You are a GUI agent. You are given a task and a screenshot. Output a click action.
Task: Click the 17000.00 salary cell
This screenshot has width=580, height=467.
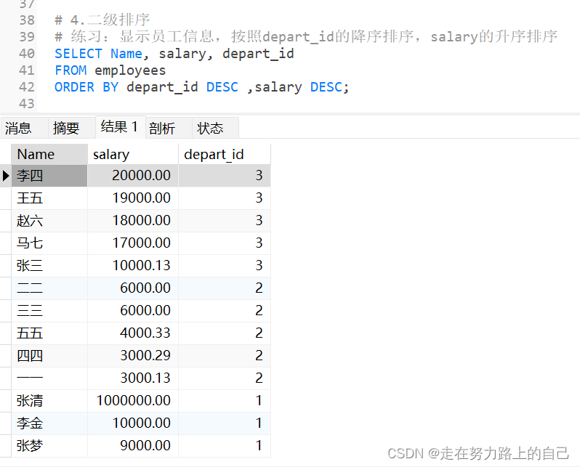click(x=133, y=243)
